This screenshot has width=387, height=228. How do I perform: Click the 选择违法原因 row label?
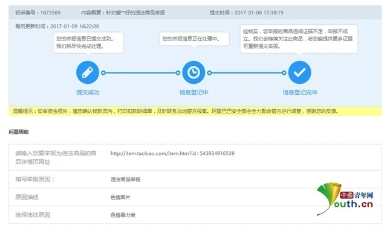pyautogui.click(x=33, y=215)
